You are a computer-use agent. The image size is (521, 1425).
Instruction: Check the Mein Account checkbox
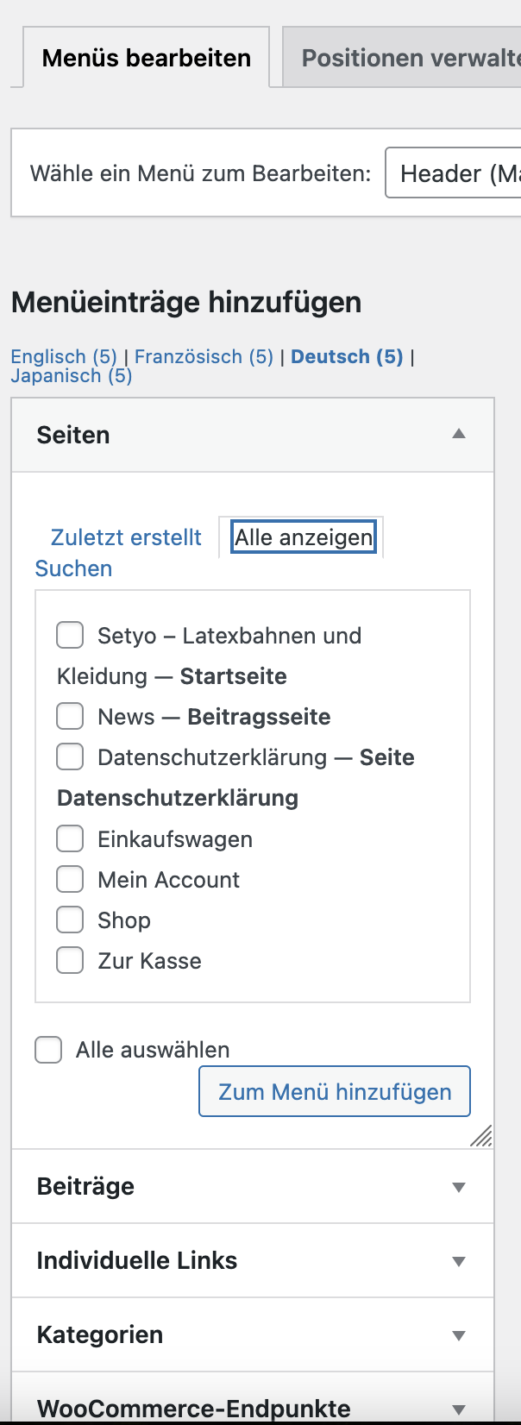tap(70, 879)
